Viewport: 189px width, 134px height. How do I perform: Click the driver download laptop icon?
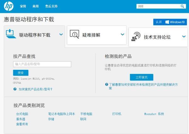[x=11, y=34]
